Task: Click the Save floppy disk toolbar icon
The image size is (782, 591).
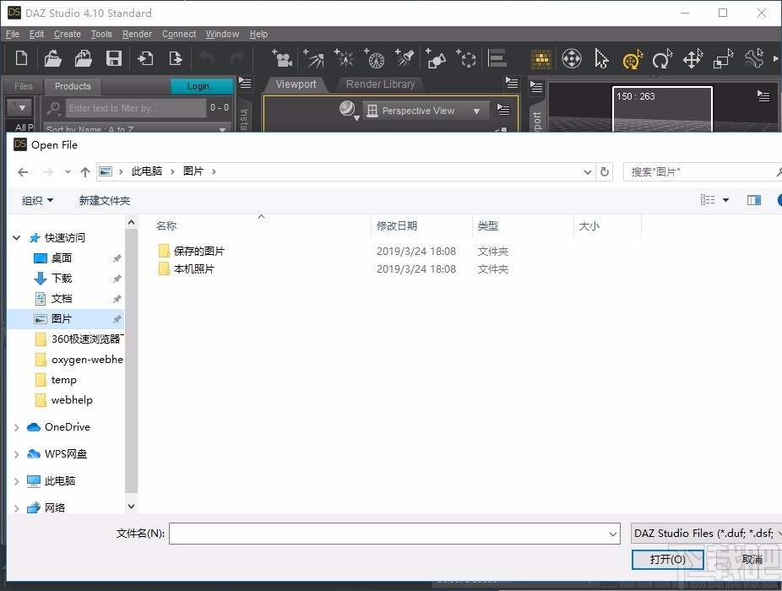Action: coord(114,58)
